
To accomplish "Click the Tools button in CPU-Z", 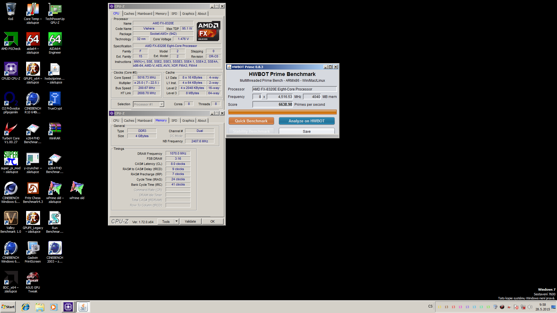I will coord(166,221).
